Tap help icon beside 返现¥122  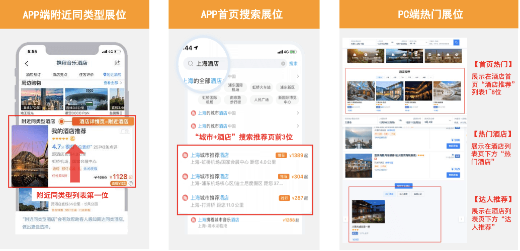click(x=131, y=183)
